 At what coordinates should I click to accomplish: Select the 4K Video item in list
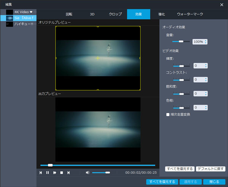[18, 12]
